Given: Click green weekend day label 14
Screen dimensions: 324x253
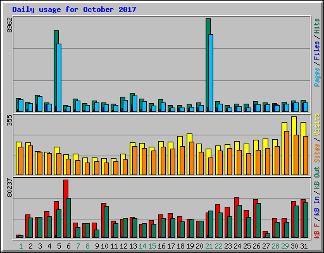Looking at the screenshot, I should tap(142, 246).
